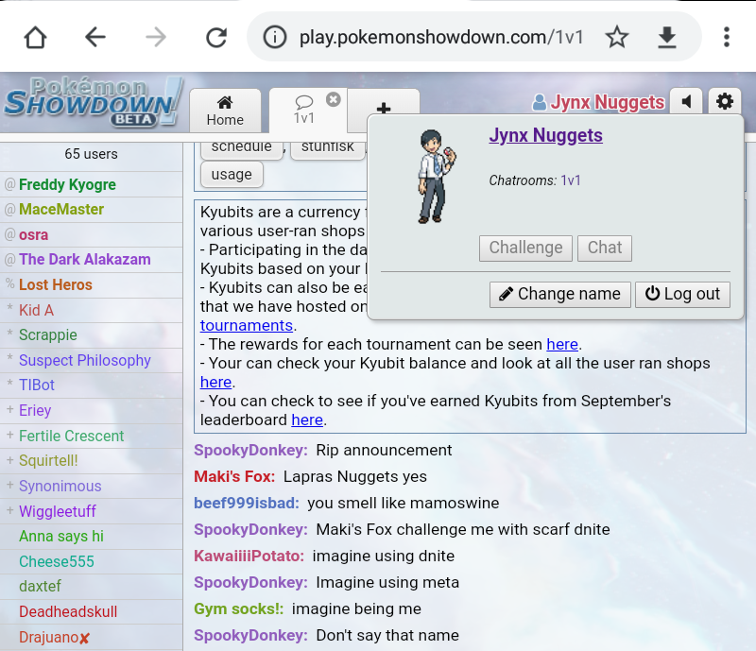756x651 pixels.
Task: Open the tournaments link
Action: (x=247, y=325)
